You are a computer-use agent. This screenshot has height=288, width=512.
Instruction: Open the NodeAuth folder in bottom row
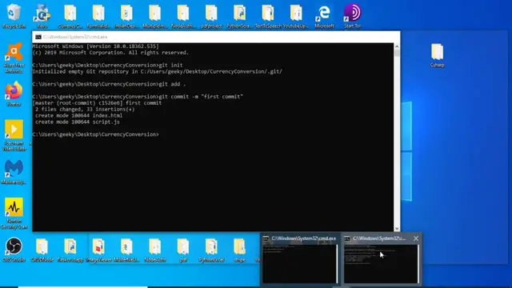coord(154,250)
